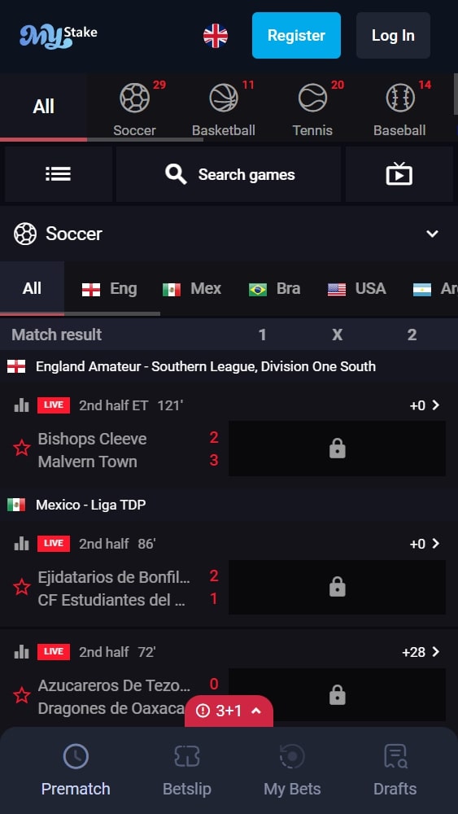This screenshot has width=458, height=814.
Task: Click the Search games field
Action: [229, 174]
